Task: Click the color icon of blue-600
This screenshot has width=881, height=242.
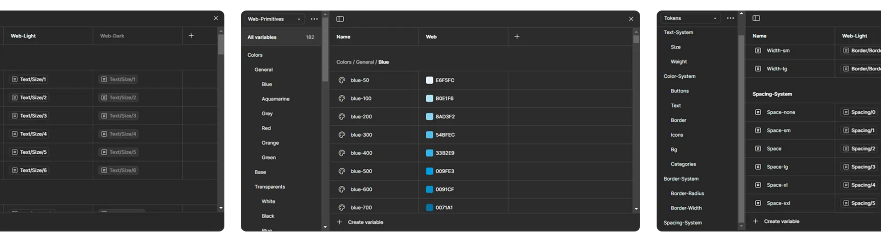Action: 342,189
